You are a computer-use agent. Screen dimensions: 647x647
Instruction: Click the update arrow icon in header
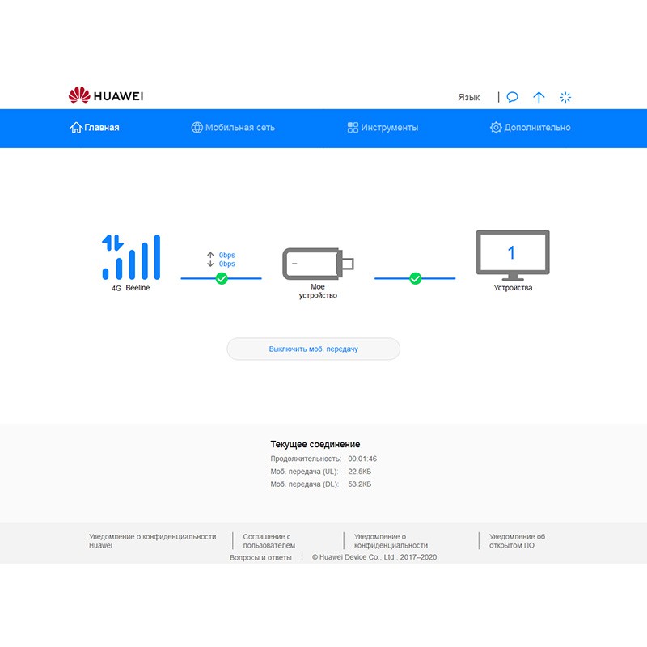coord(539,97)
